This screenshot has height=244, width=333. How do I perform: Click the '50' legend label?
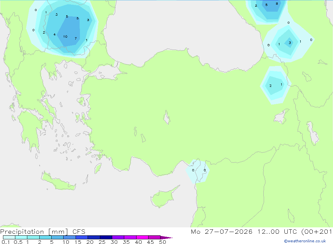(x=163, y=242)
